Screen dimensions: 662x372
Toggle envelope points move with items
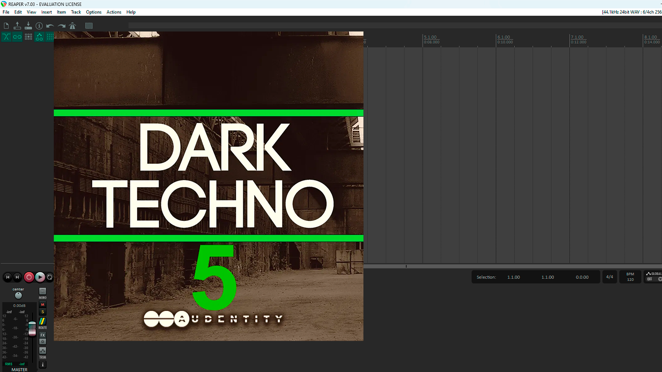tap(39, 37)
